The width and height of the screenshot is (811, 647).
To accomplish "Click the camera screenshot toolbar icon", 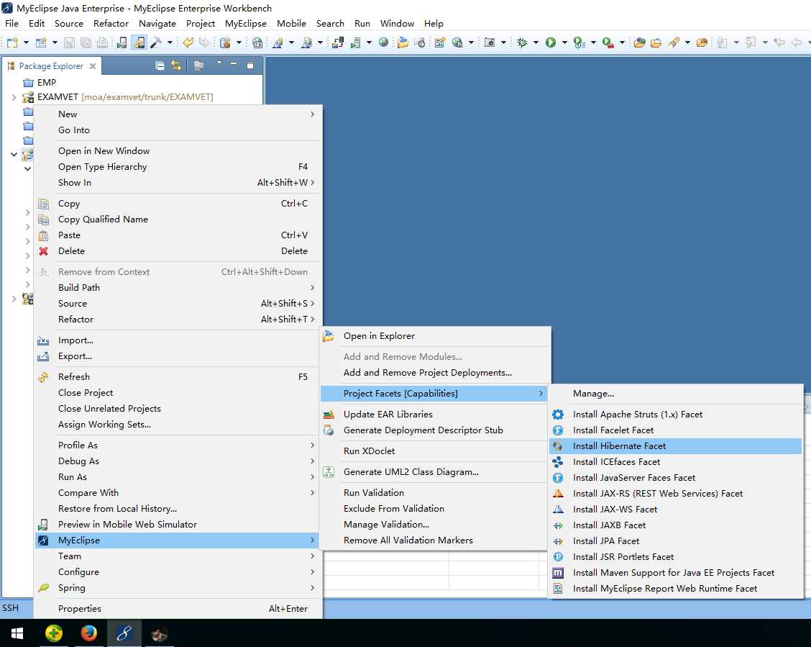I will point(490,42).
